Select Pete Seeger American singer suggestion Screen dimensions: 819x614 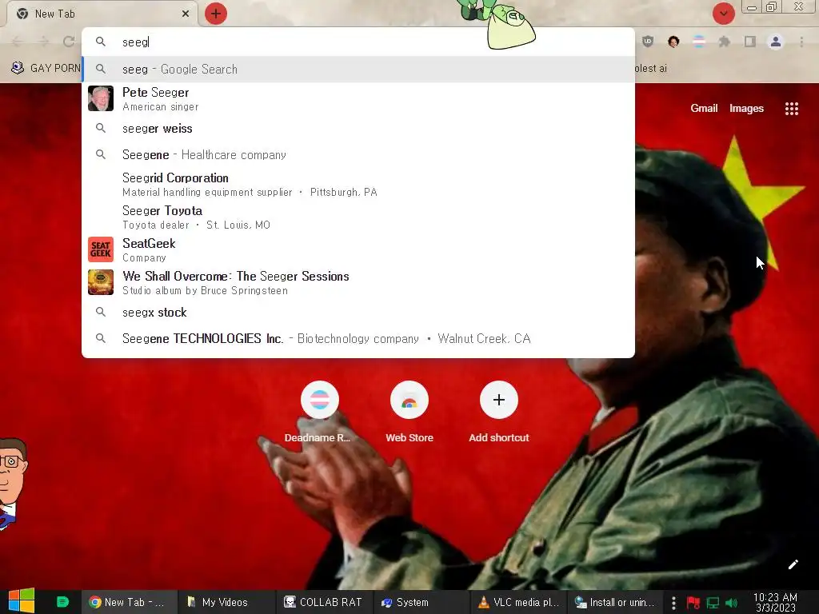[358, 98]
